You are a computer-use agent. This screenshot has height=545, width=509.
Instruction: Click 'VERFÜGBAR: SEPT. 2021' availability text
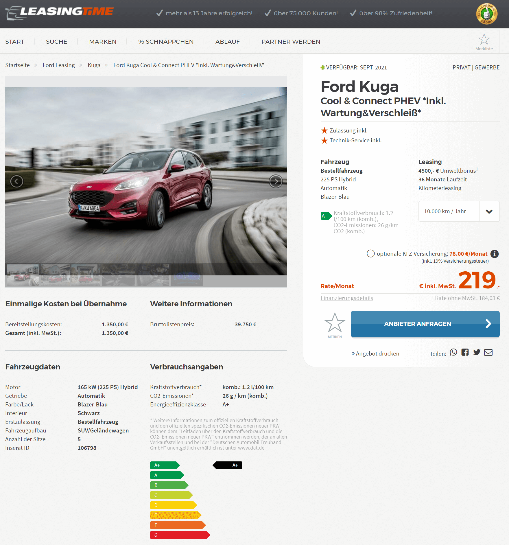(356, 67)
